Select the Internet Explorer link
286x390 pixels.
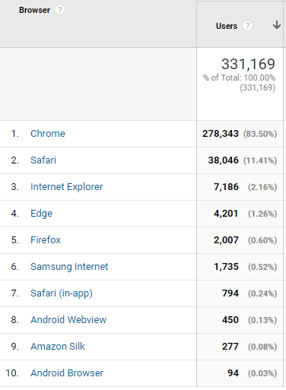click(67, 187)
